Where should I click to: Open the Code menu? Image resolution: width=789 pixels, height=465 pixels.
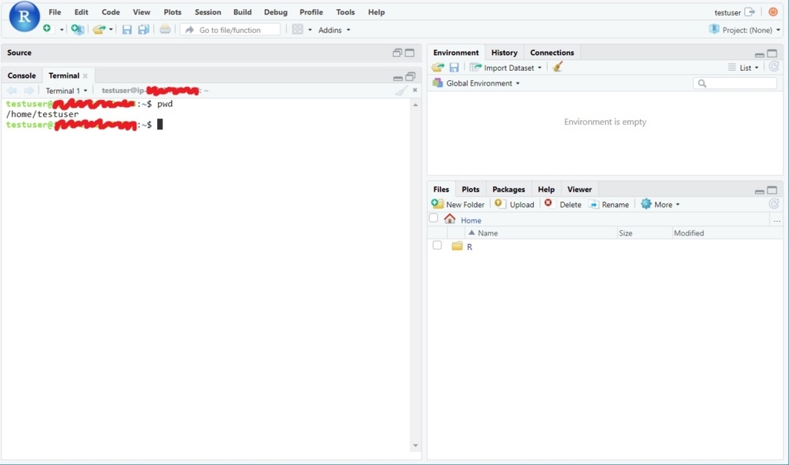[x=111, y=12]
